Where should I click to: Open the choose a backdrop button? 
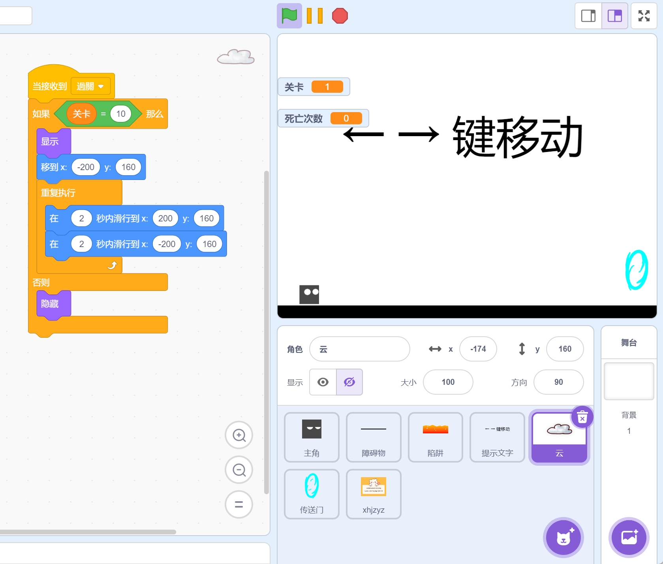(x=629, y=538)
